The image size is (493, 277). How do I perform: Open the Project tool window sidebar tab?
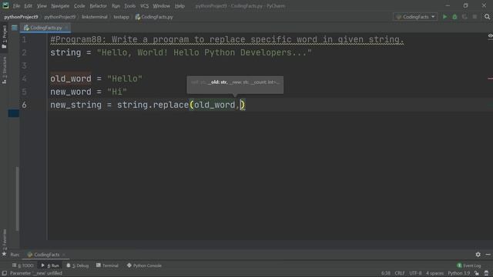(x=5, y=37)
